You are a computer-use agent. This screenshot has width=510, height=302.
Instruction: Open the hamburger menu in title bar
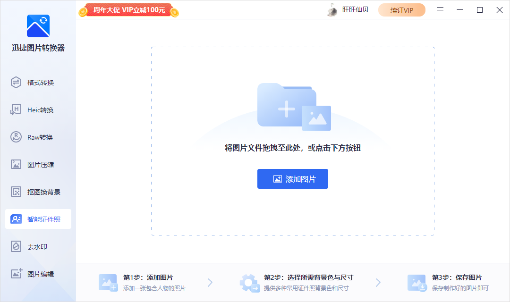point(440,10)
